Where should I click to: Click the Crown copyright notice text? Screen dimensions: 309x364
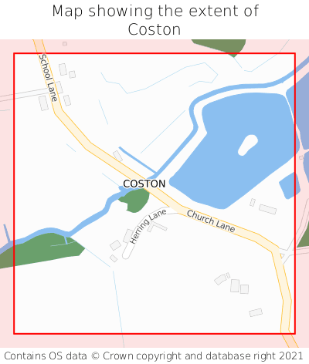[154, 356]
